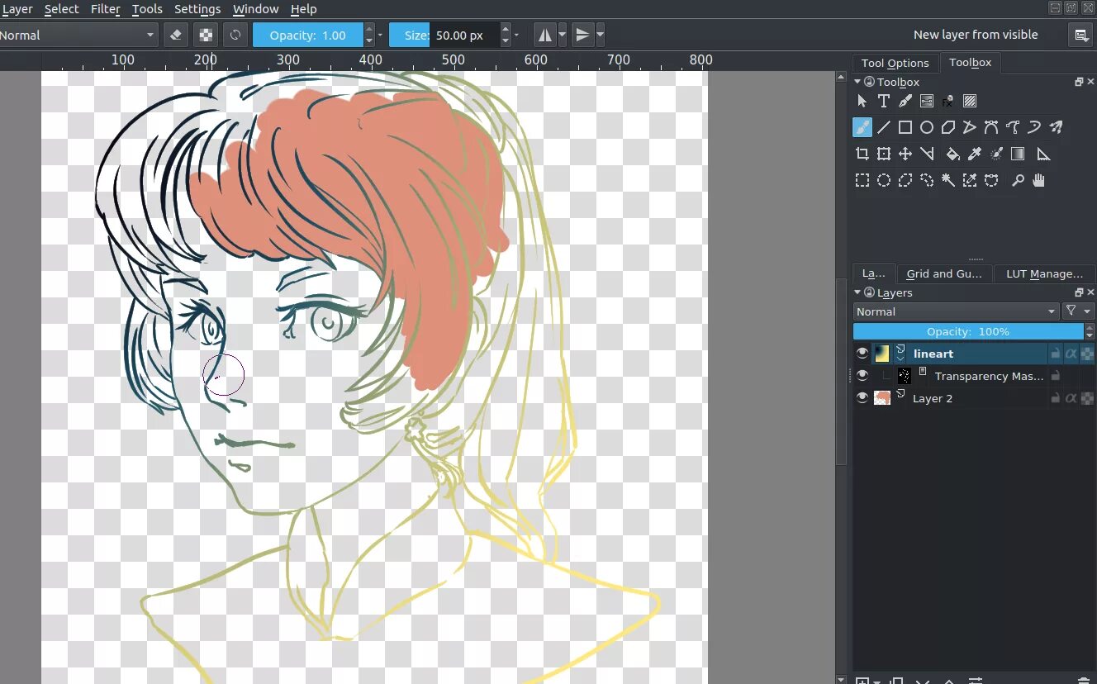Switch to the Tool Options tab
This screenshot has height=684, width=1097.
(895, 63)
